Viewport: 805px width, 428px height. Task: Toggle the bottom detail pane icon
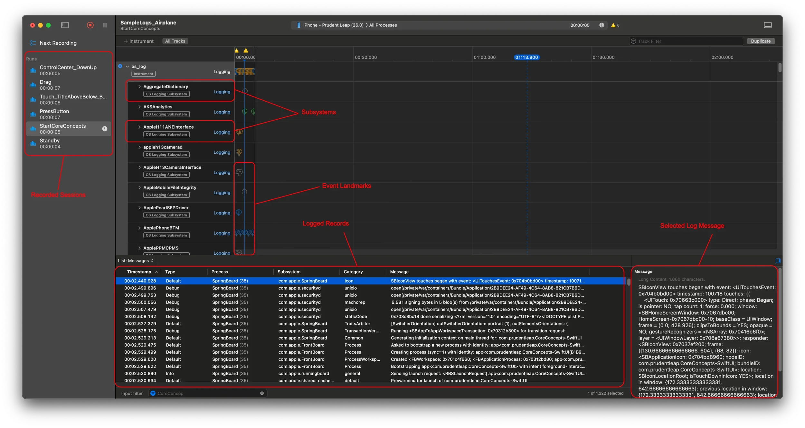(768, 25)
